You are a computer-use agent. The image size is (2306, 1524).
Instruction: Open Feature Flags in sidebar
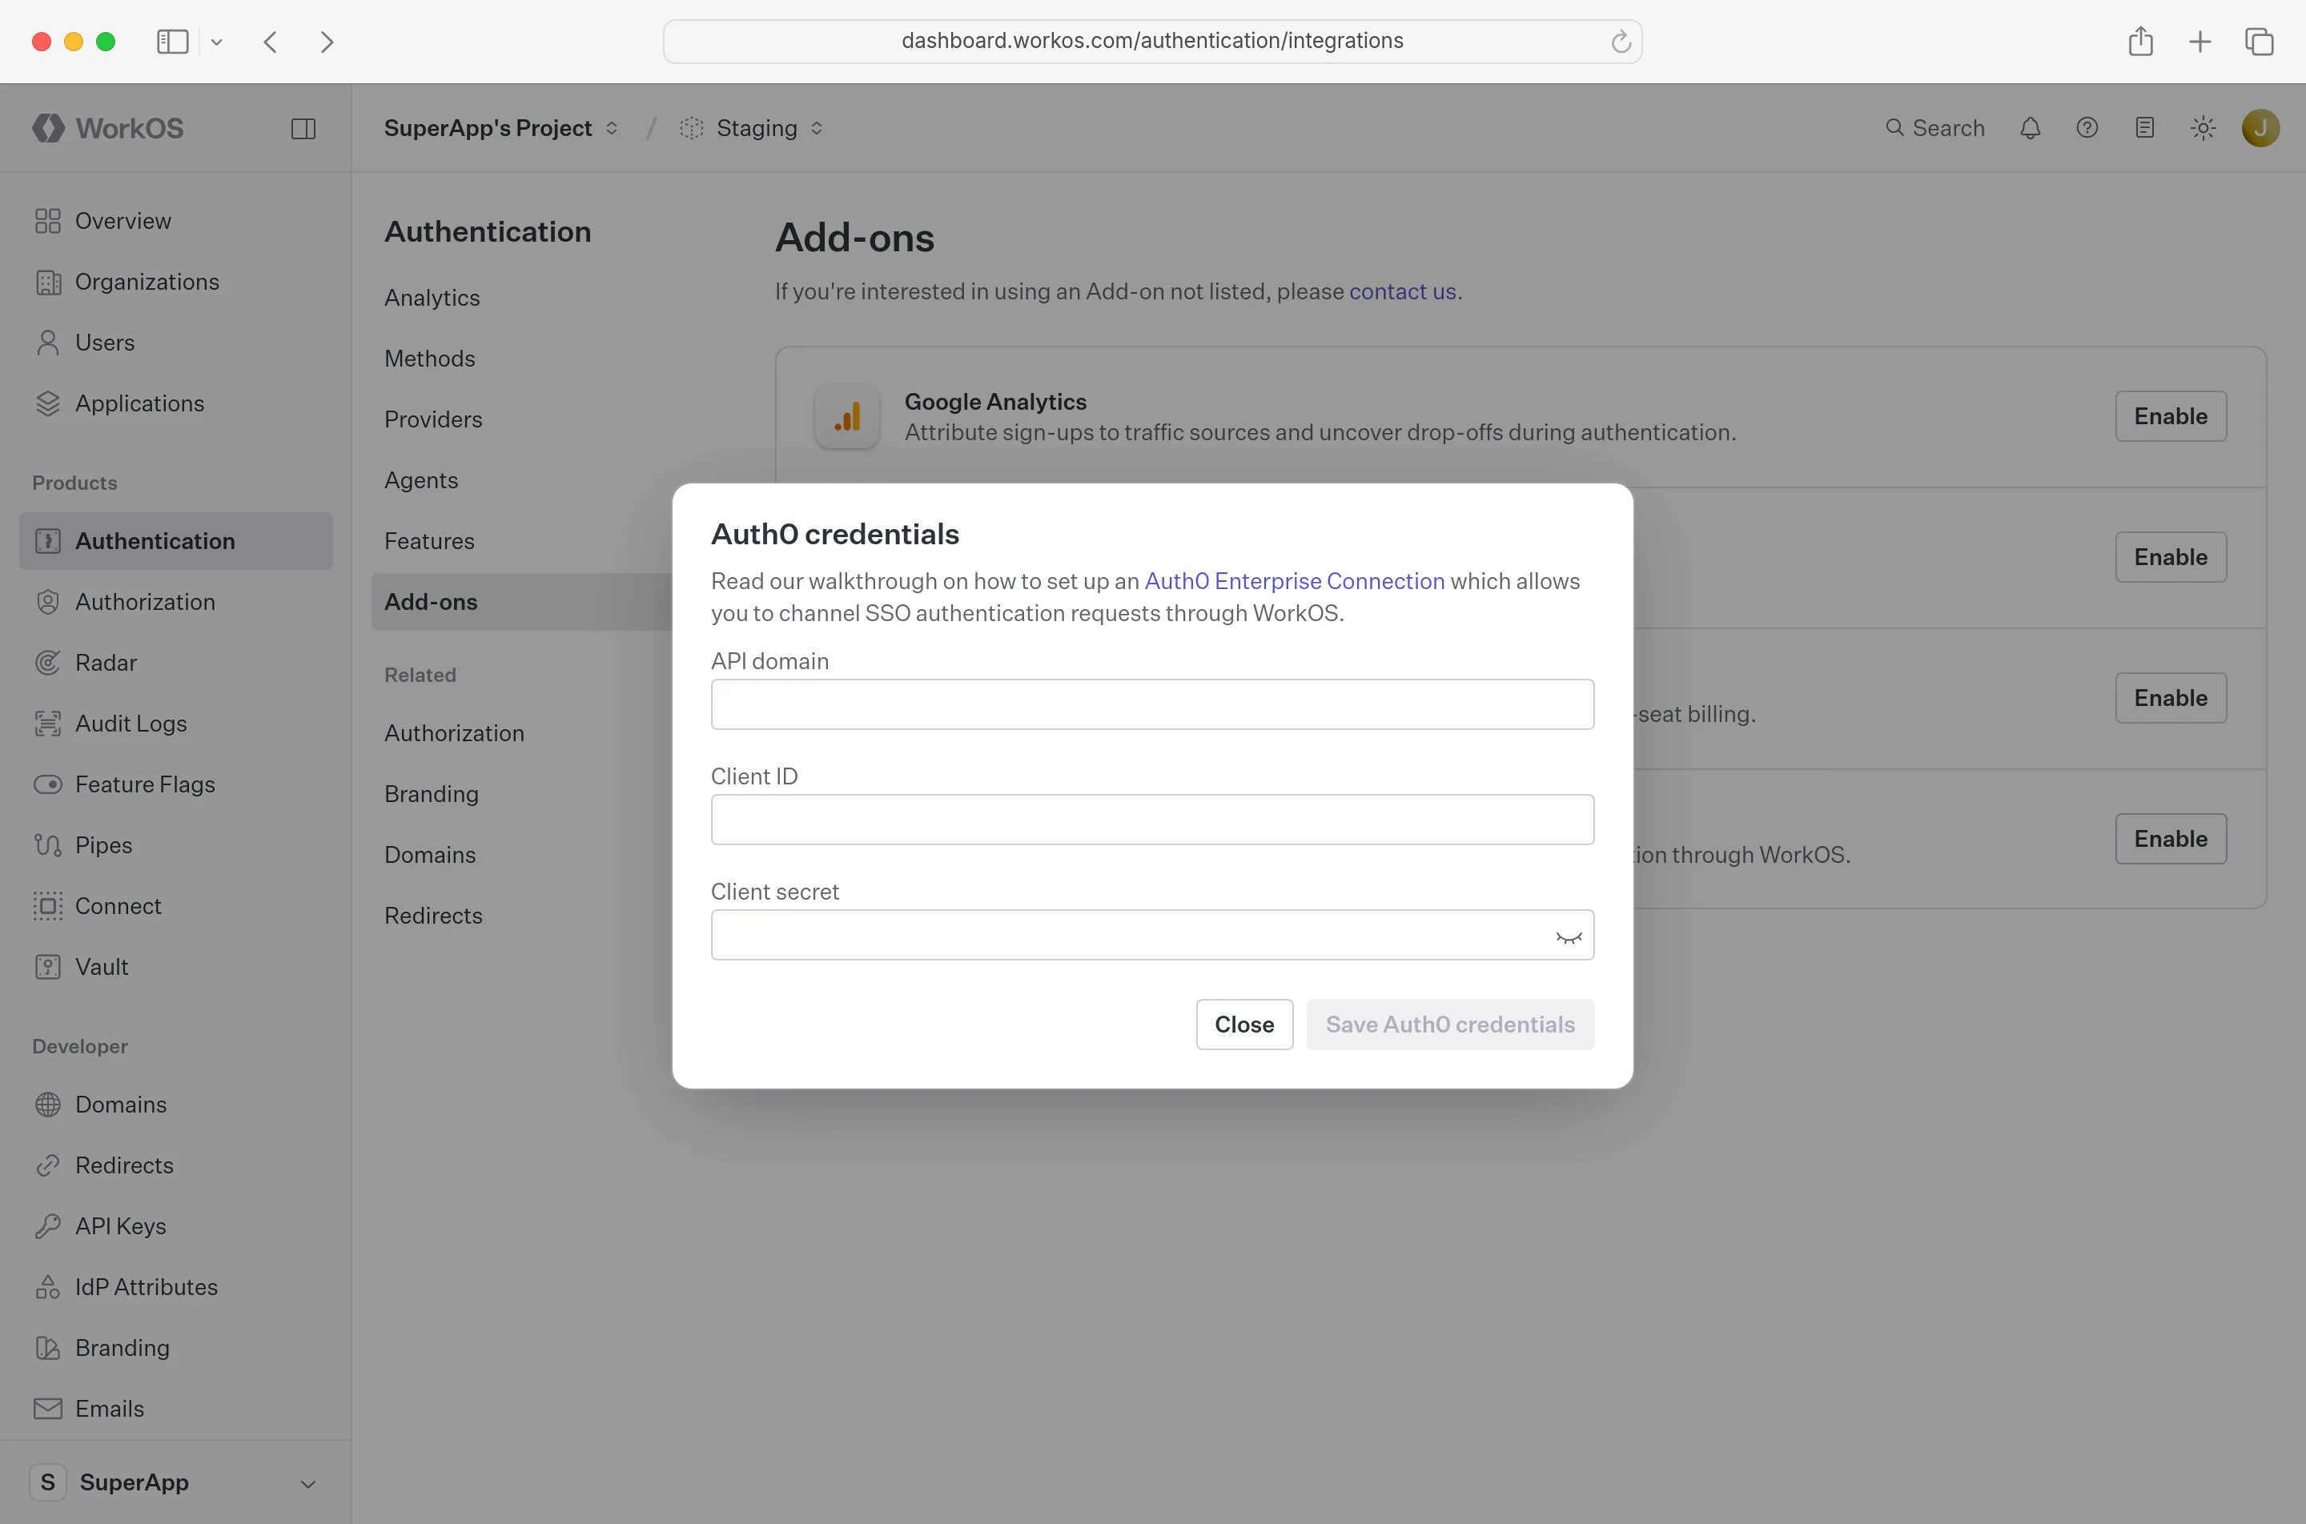coord(176,784)
